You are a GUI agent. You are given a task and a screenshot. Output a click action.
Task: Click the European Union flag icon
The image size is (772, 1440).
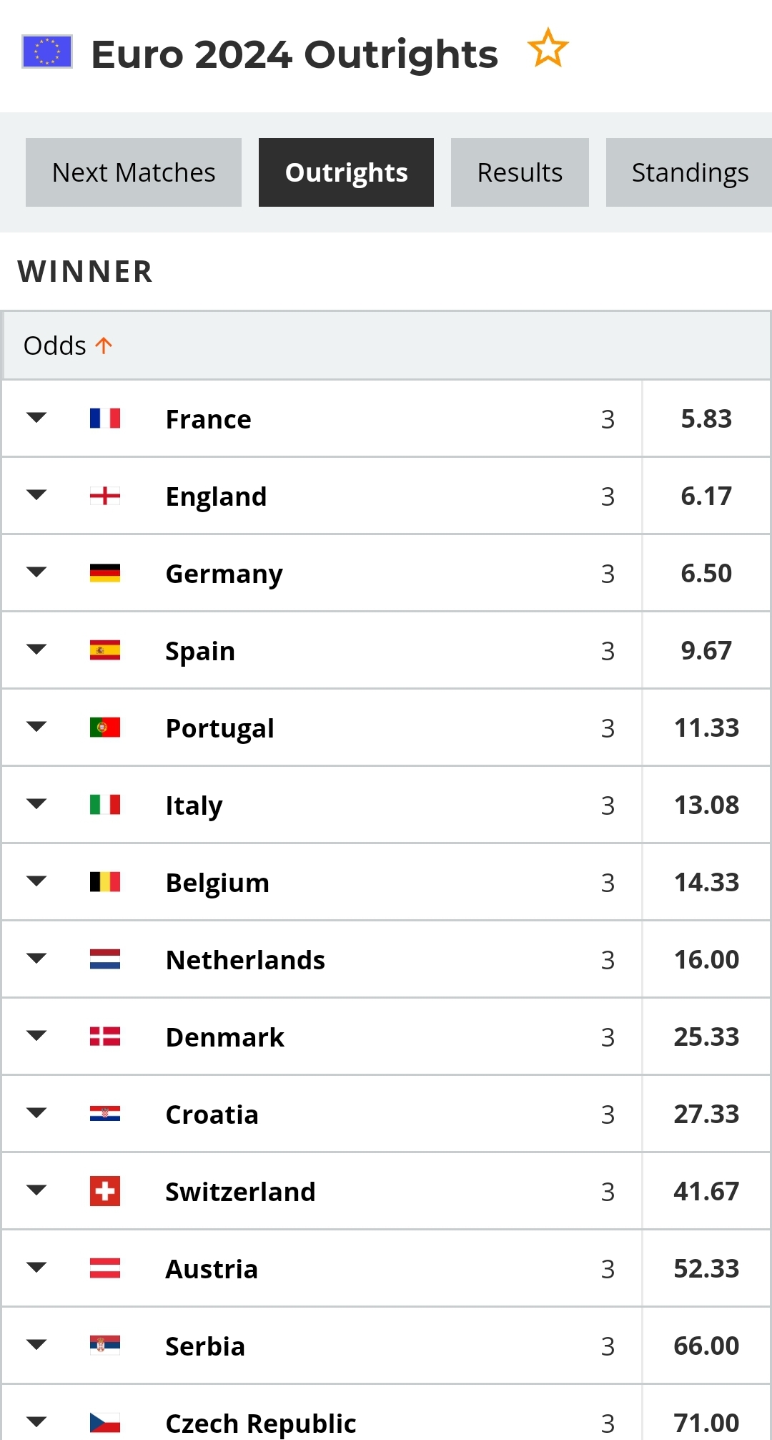click(47, 52)
